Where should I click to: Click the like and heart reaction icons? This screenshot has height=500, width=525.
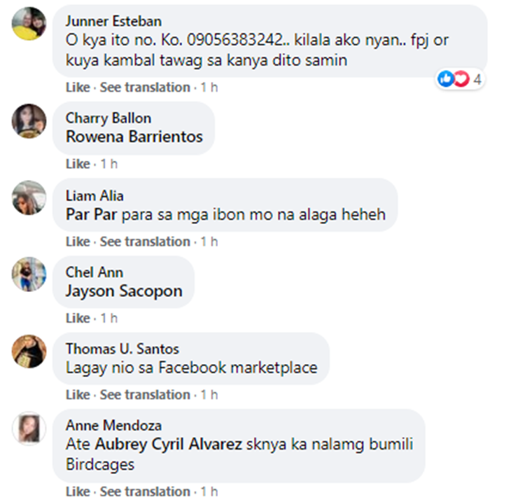(453, 79)
